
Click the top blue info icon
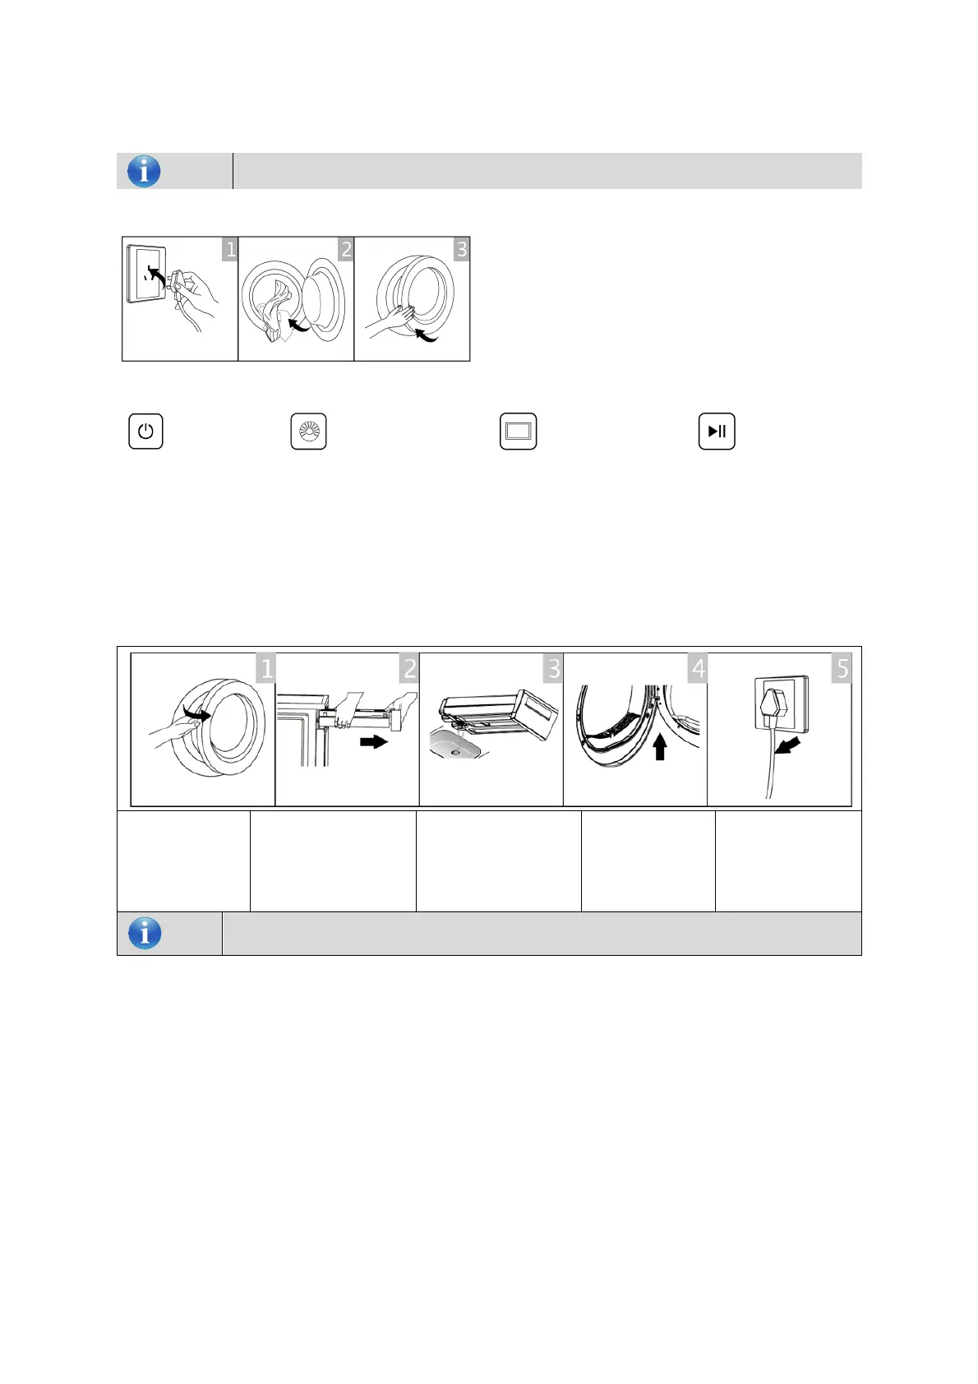(144, 171)
